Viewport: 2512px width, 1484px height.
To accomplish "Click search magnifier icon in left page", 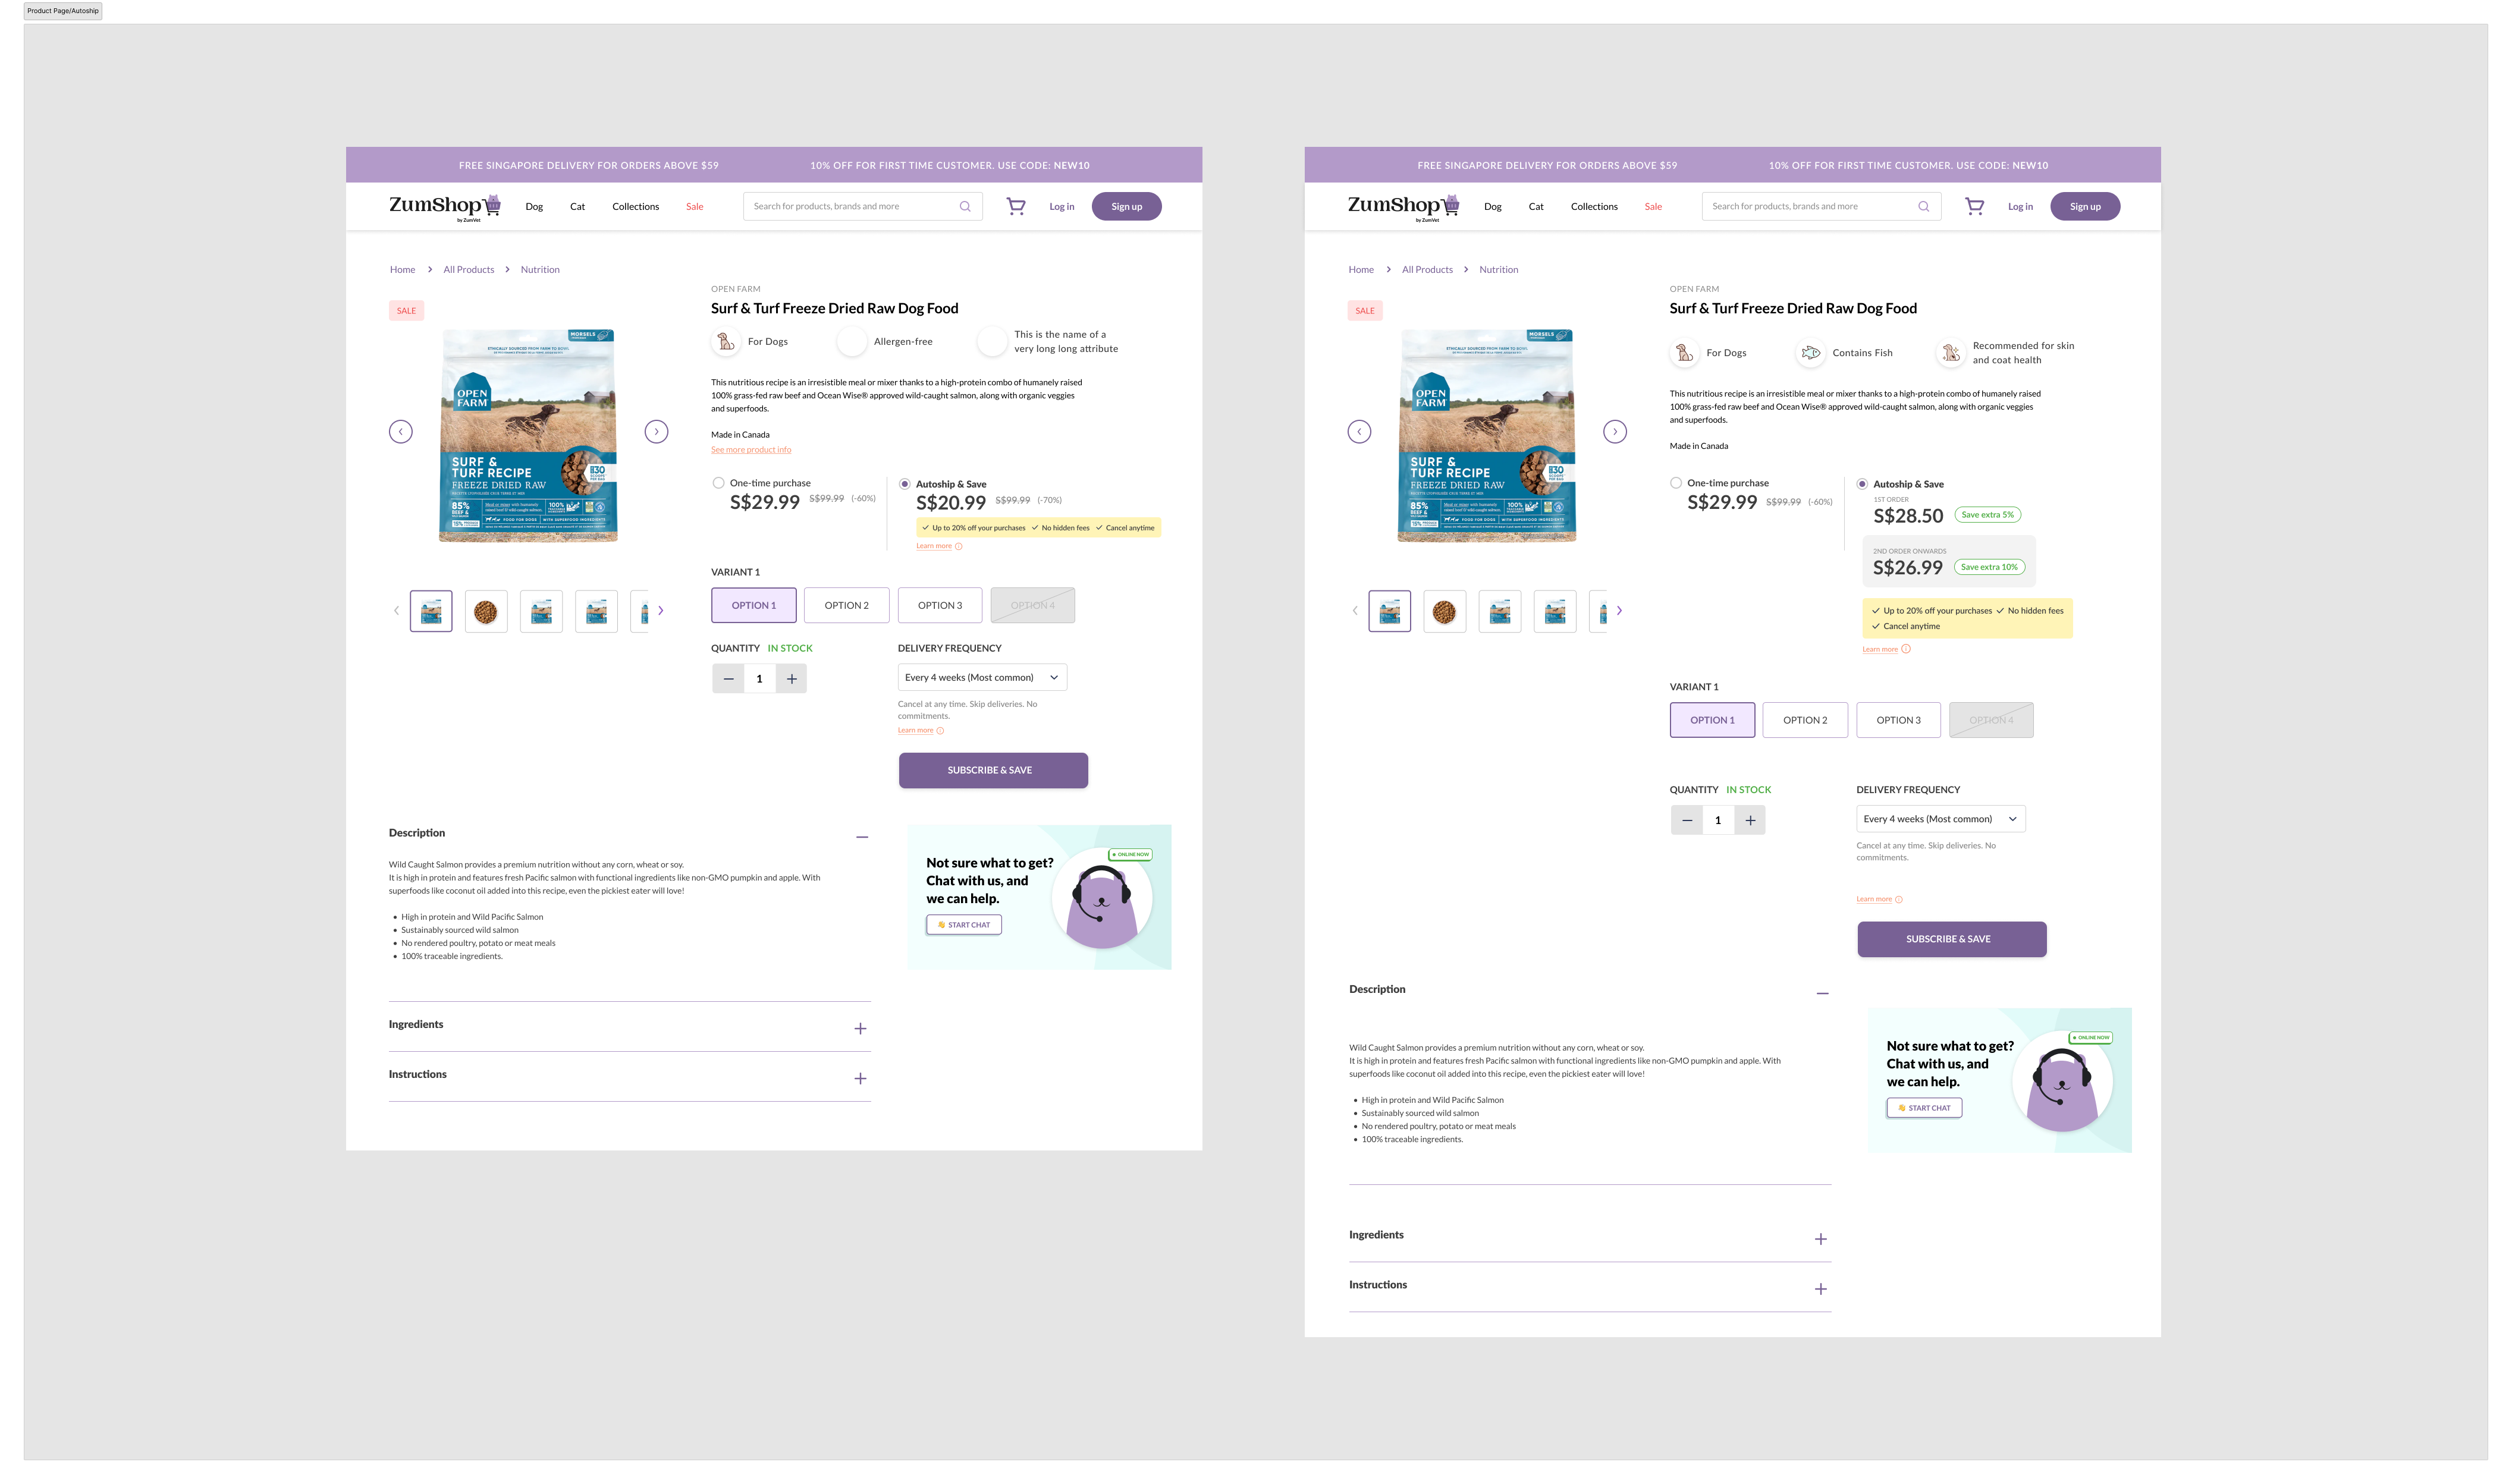I will click(965, 206).
